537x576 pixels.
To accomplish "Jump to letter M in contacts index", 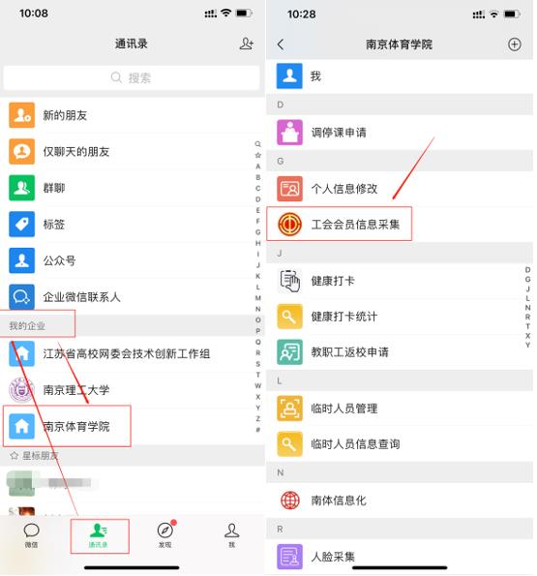I will click(258, 298).
